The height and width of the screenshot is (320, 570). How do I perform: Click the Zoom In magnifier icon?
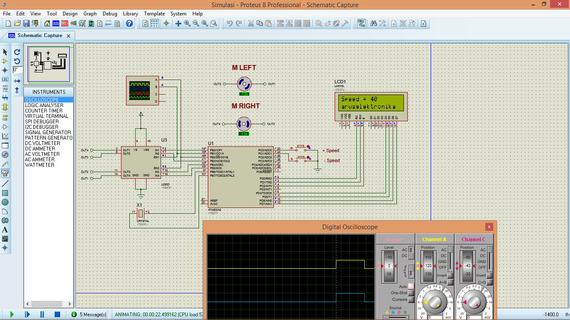[x=187, y=23]
